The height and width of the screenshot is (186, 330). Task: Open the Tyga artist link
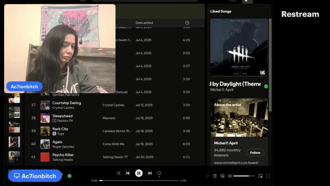[61, 134]
